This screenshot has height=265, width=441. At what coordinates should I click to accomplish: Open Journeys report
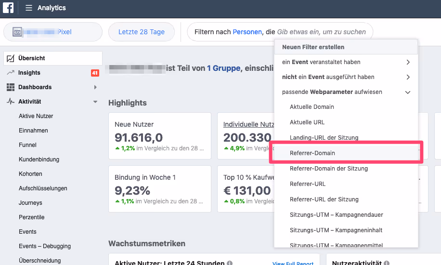30,203
